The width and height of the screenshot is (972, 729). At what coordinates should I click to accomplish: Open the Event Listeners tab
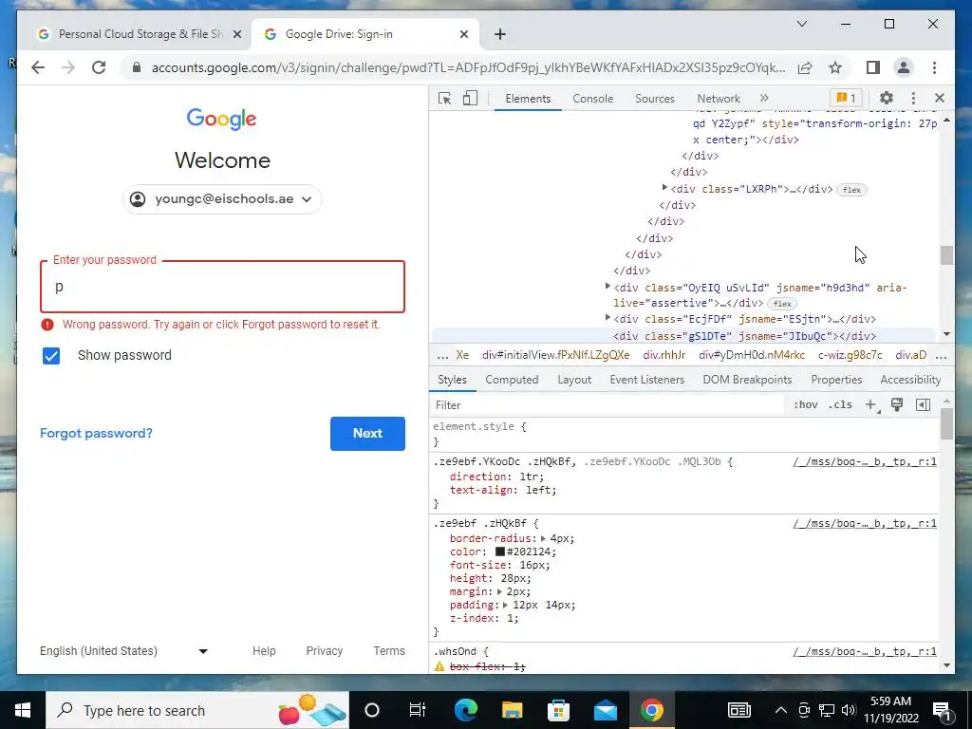point(646,380)
